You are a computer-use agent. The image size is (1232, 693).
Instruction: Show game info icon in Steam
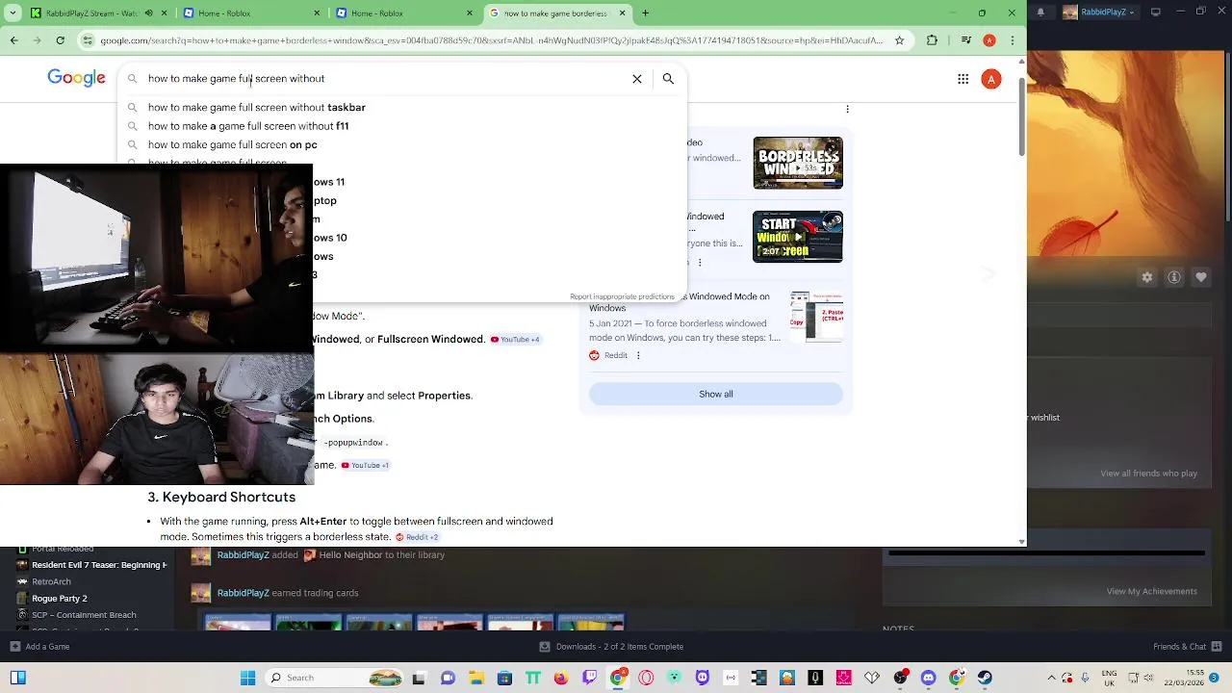coord(1174,277)
